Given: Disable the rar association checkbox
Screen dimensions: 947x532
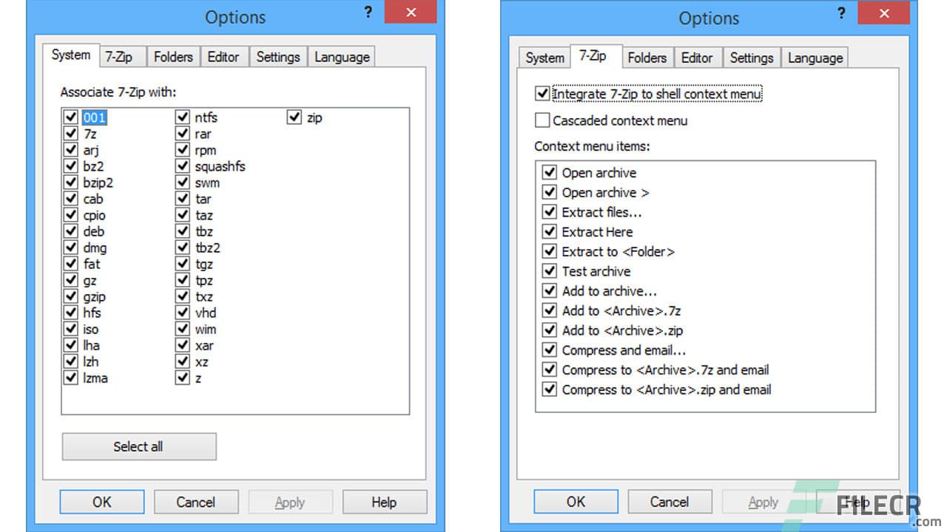Looking at the screenshot, I should pos(182,134).
